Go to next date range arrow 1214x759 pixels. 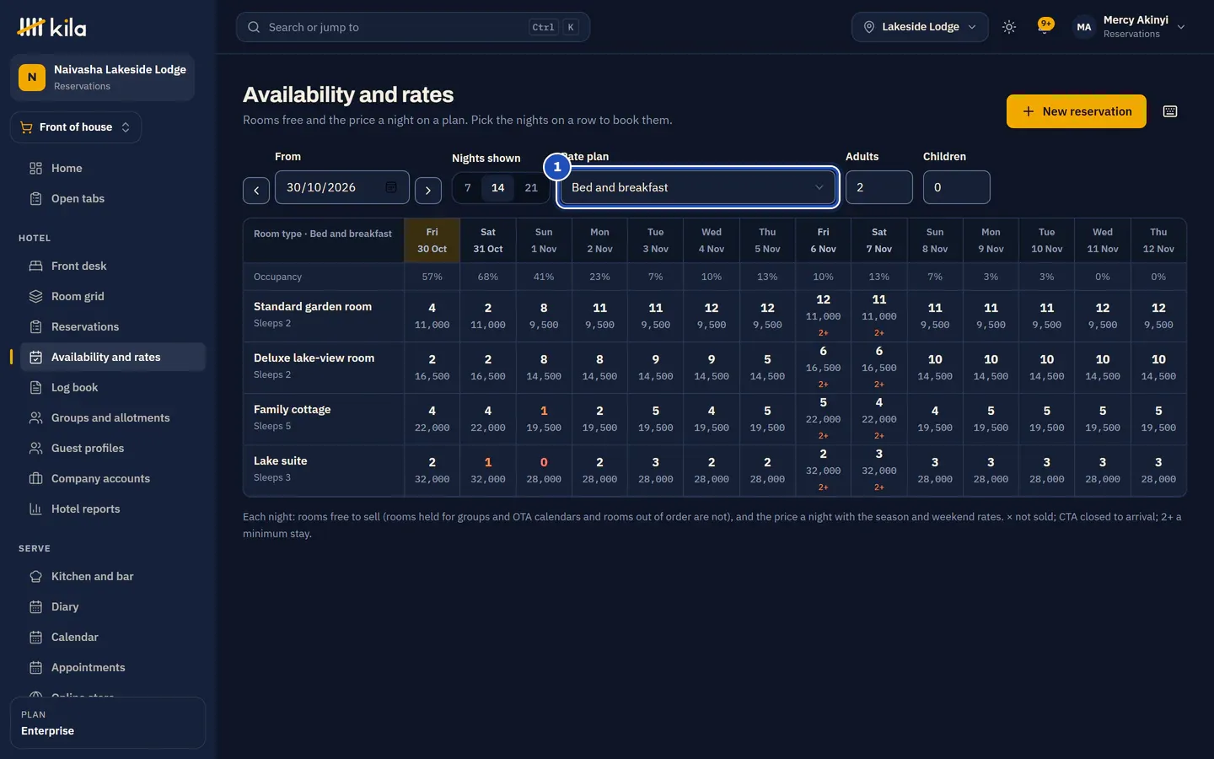pos(428,190)
